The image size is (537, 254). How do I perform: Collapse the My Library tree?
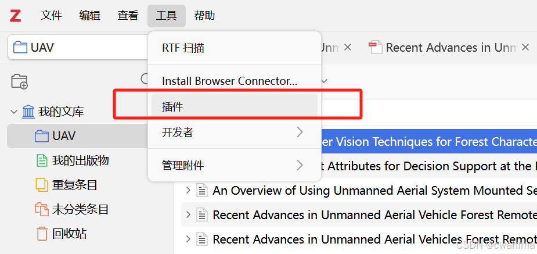(14, 112)
